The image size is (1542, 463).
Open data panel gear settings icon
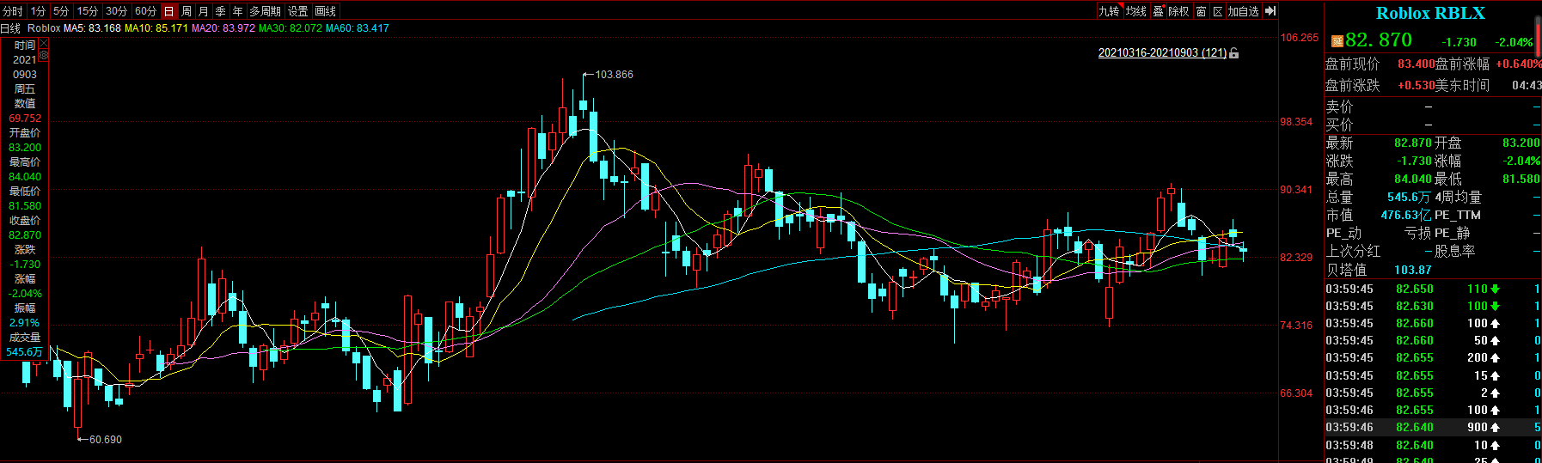tap(44, 55)
